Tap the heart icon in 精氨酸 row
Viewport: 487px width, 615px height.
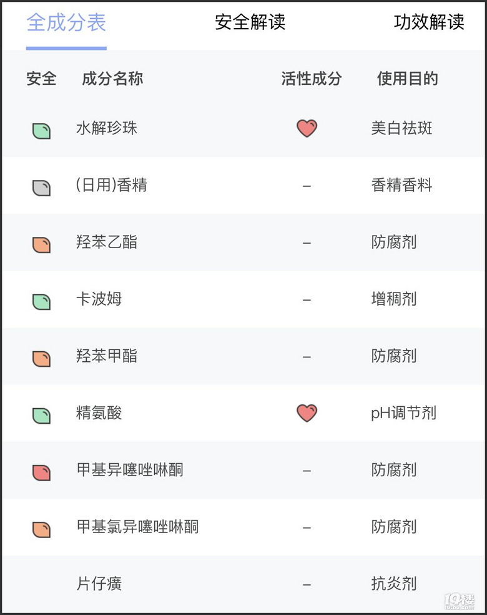click(307, 413)
